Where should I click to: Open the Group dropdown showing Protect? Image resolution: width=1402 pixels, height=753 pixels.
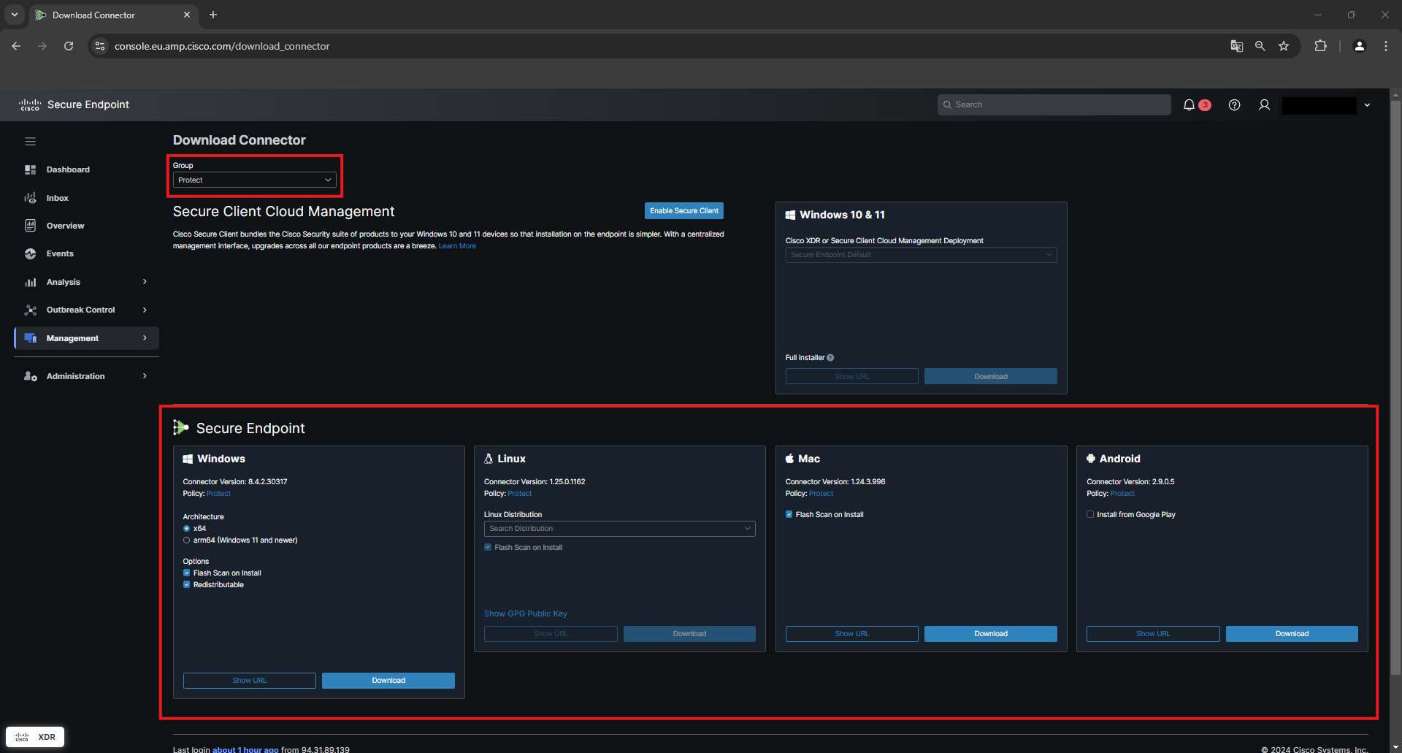click(254, 180)
